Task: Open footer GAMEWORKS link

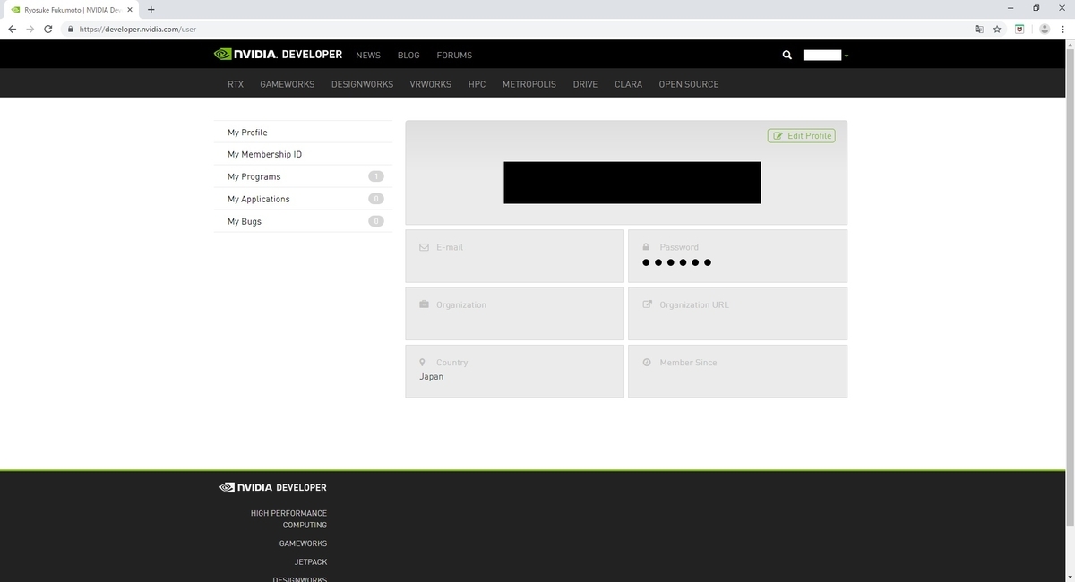Action: coord(303,543)
